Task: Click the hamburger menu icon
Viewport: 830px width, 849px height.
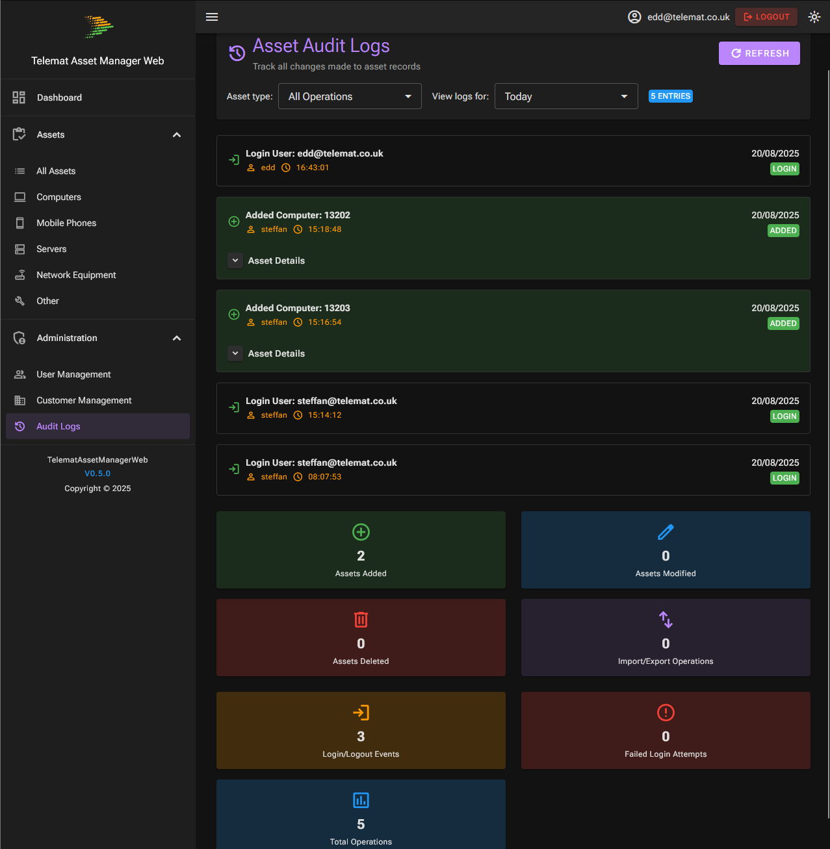Action: (212, 17)
